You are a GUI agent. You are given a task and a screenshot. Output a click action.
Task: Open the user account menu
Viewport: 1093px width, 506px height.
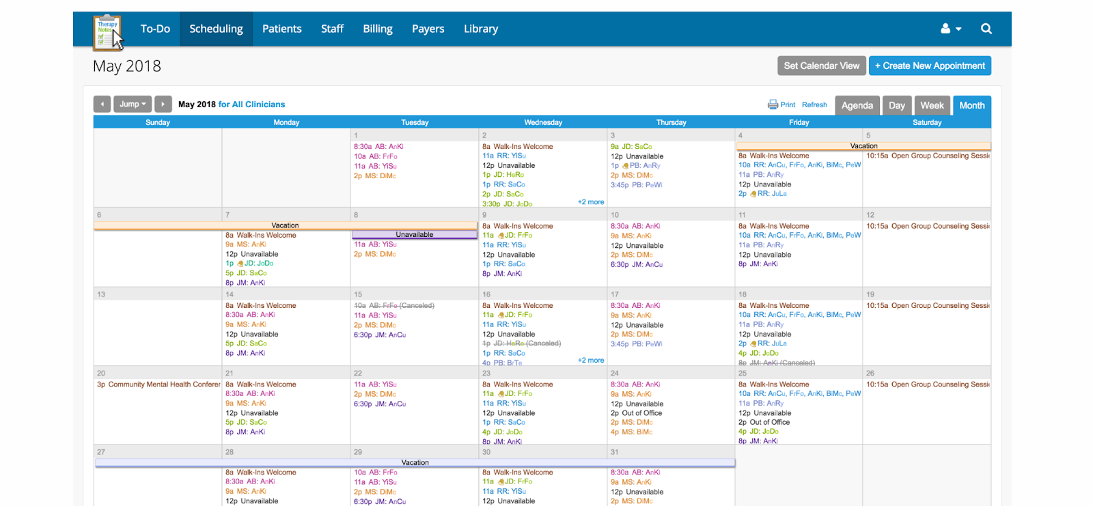(951, 29)
